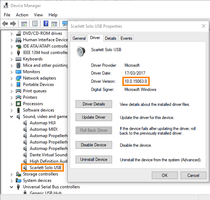
Task: Select the Scarlett Solo USB tree item
Action: click(x=45, y=168)
